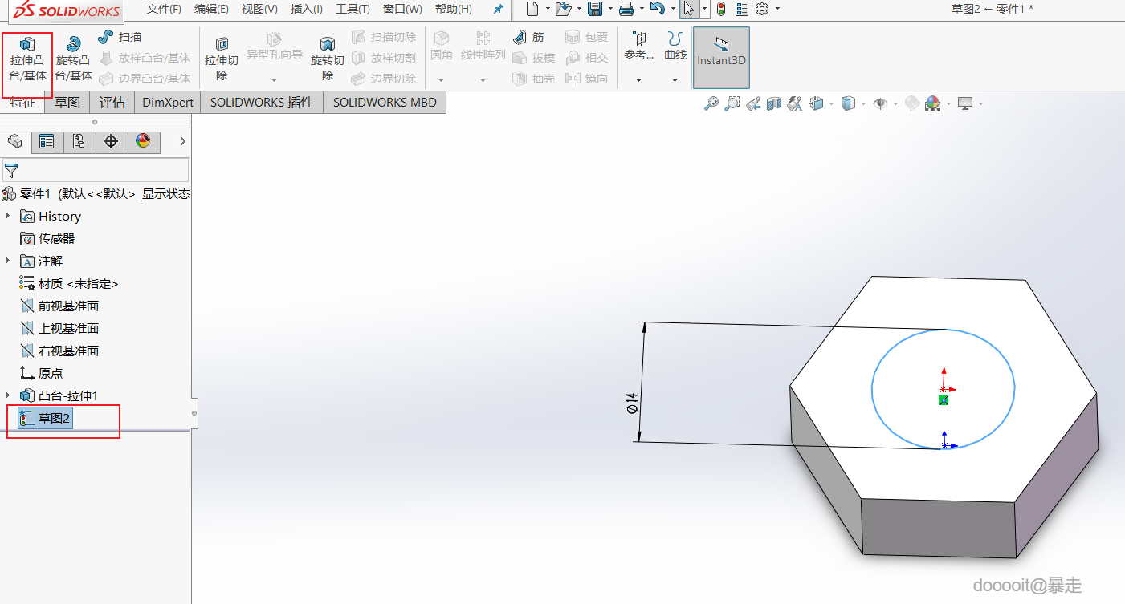Open the 插入(I) menu
The height and width of the screenshot is (604, 1125).
pos(306,10)
